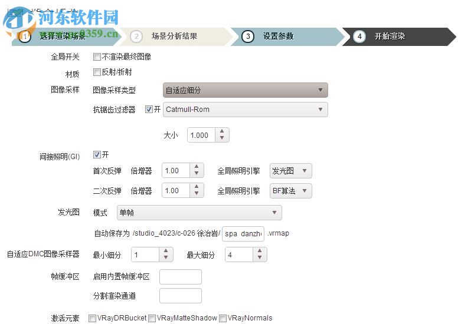Viewport: 458px width, 324px height.
Task: Increase 二次反弹 倍增器 value
Action: pyautogui.click(x=197, y=186)
